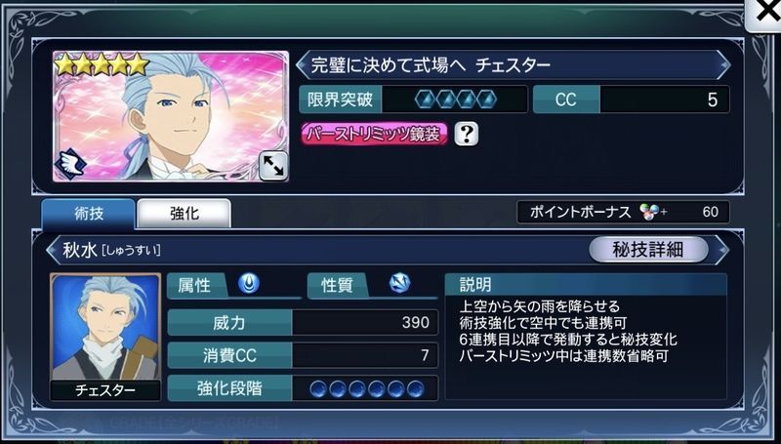Open 秘技詳細 details button
Image resolution: width=781 pixels, height=444 pixels.
pos(647,250)
